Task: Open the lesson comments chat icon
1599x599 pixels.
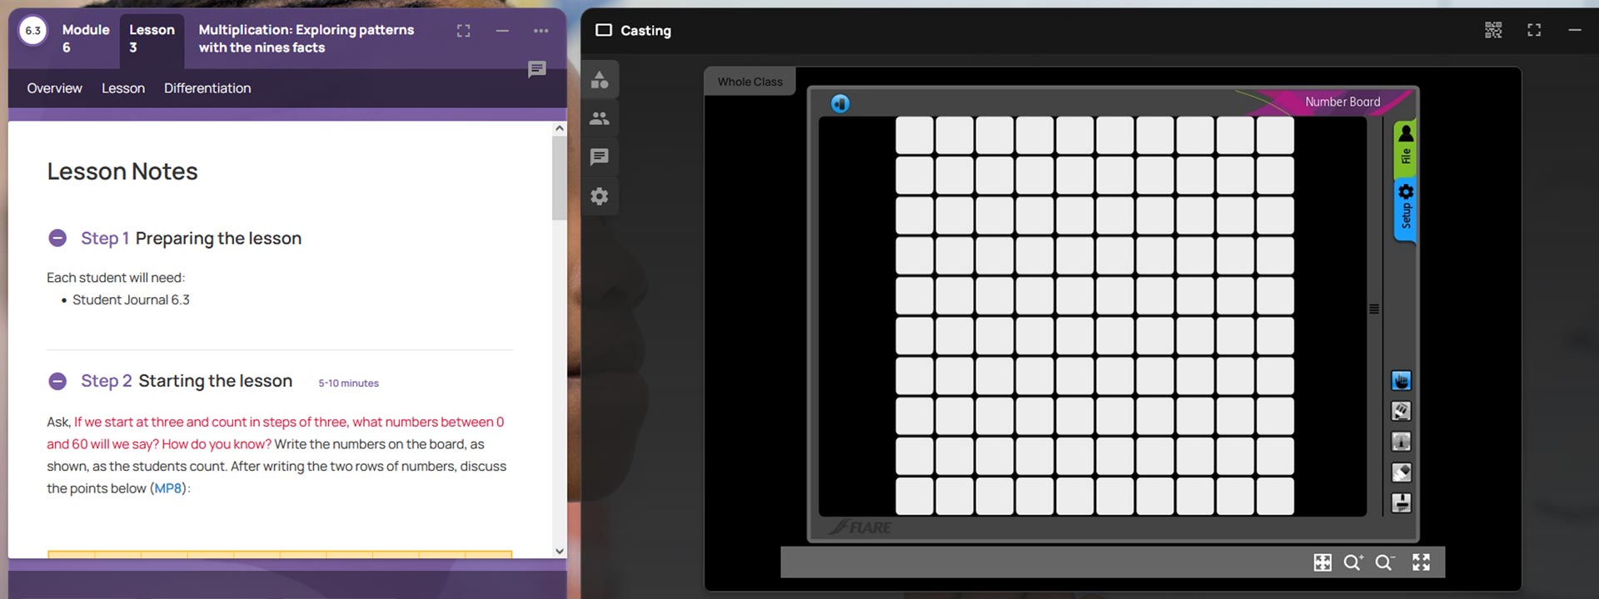Action: click(537, 69)
